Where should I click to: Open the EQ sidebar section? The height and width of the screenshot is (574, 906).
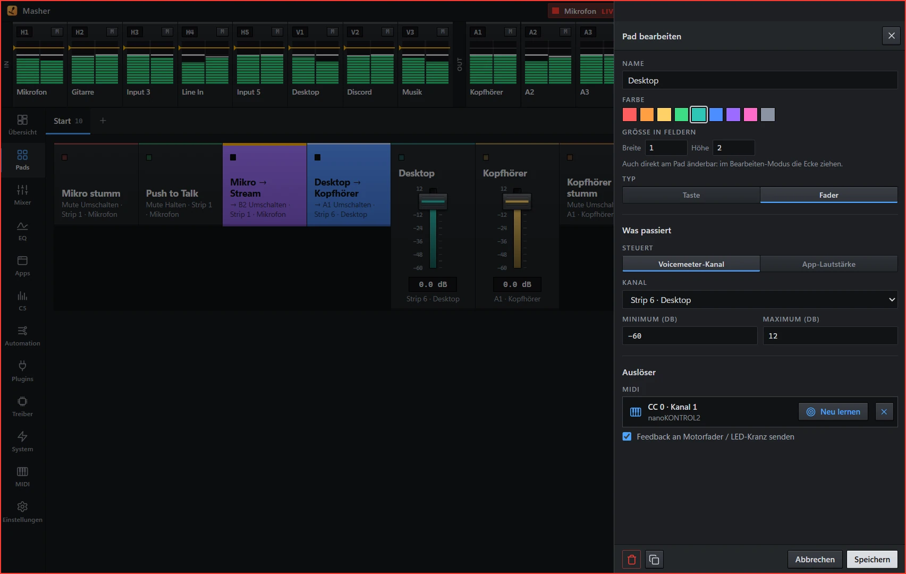[22, 231]
